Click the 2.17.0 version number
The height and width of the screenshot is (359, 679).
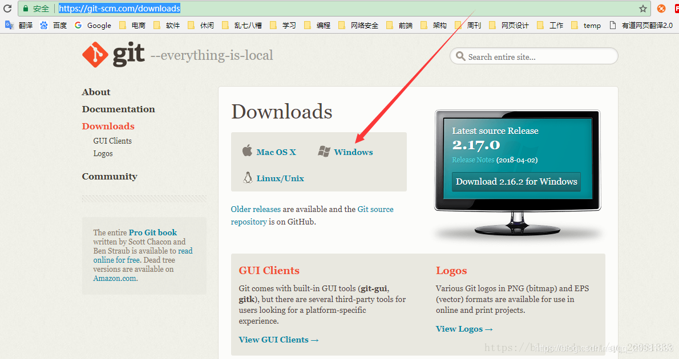coord(476,145)
